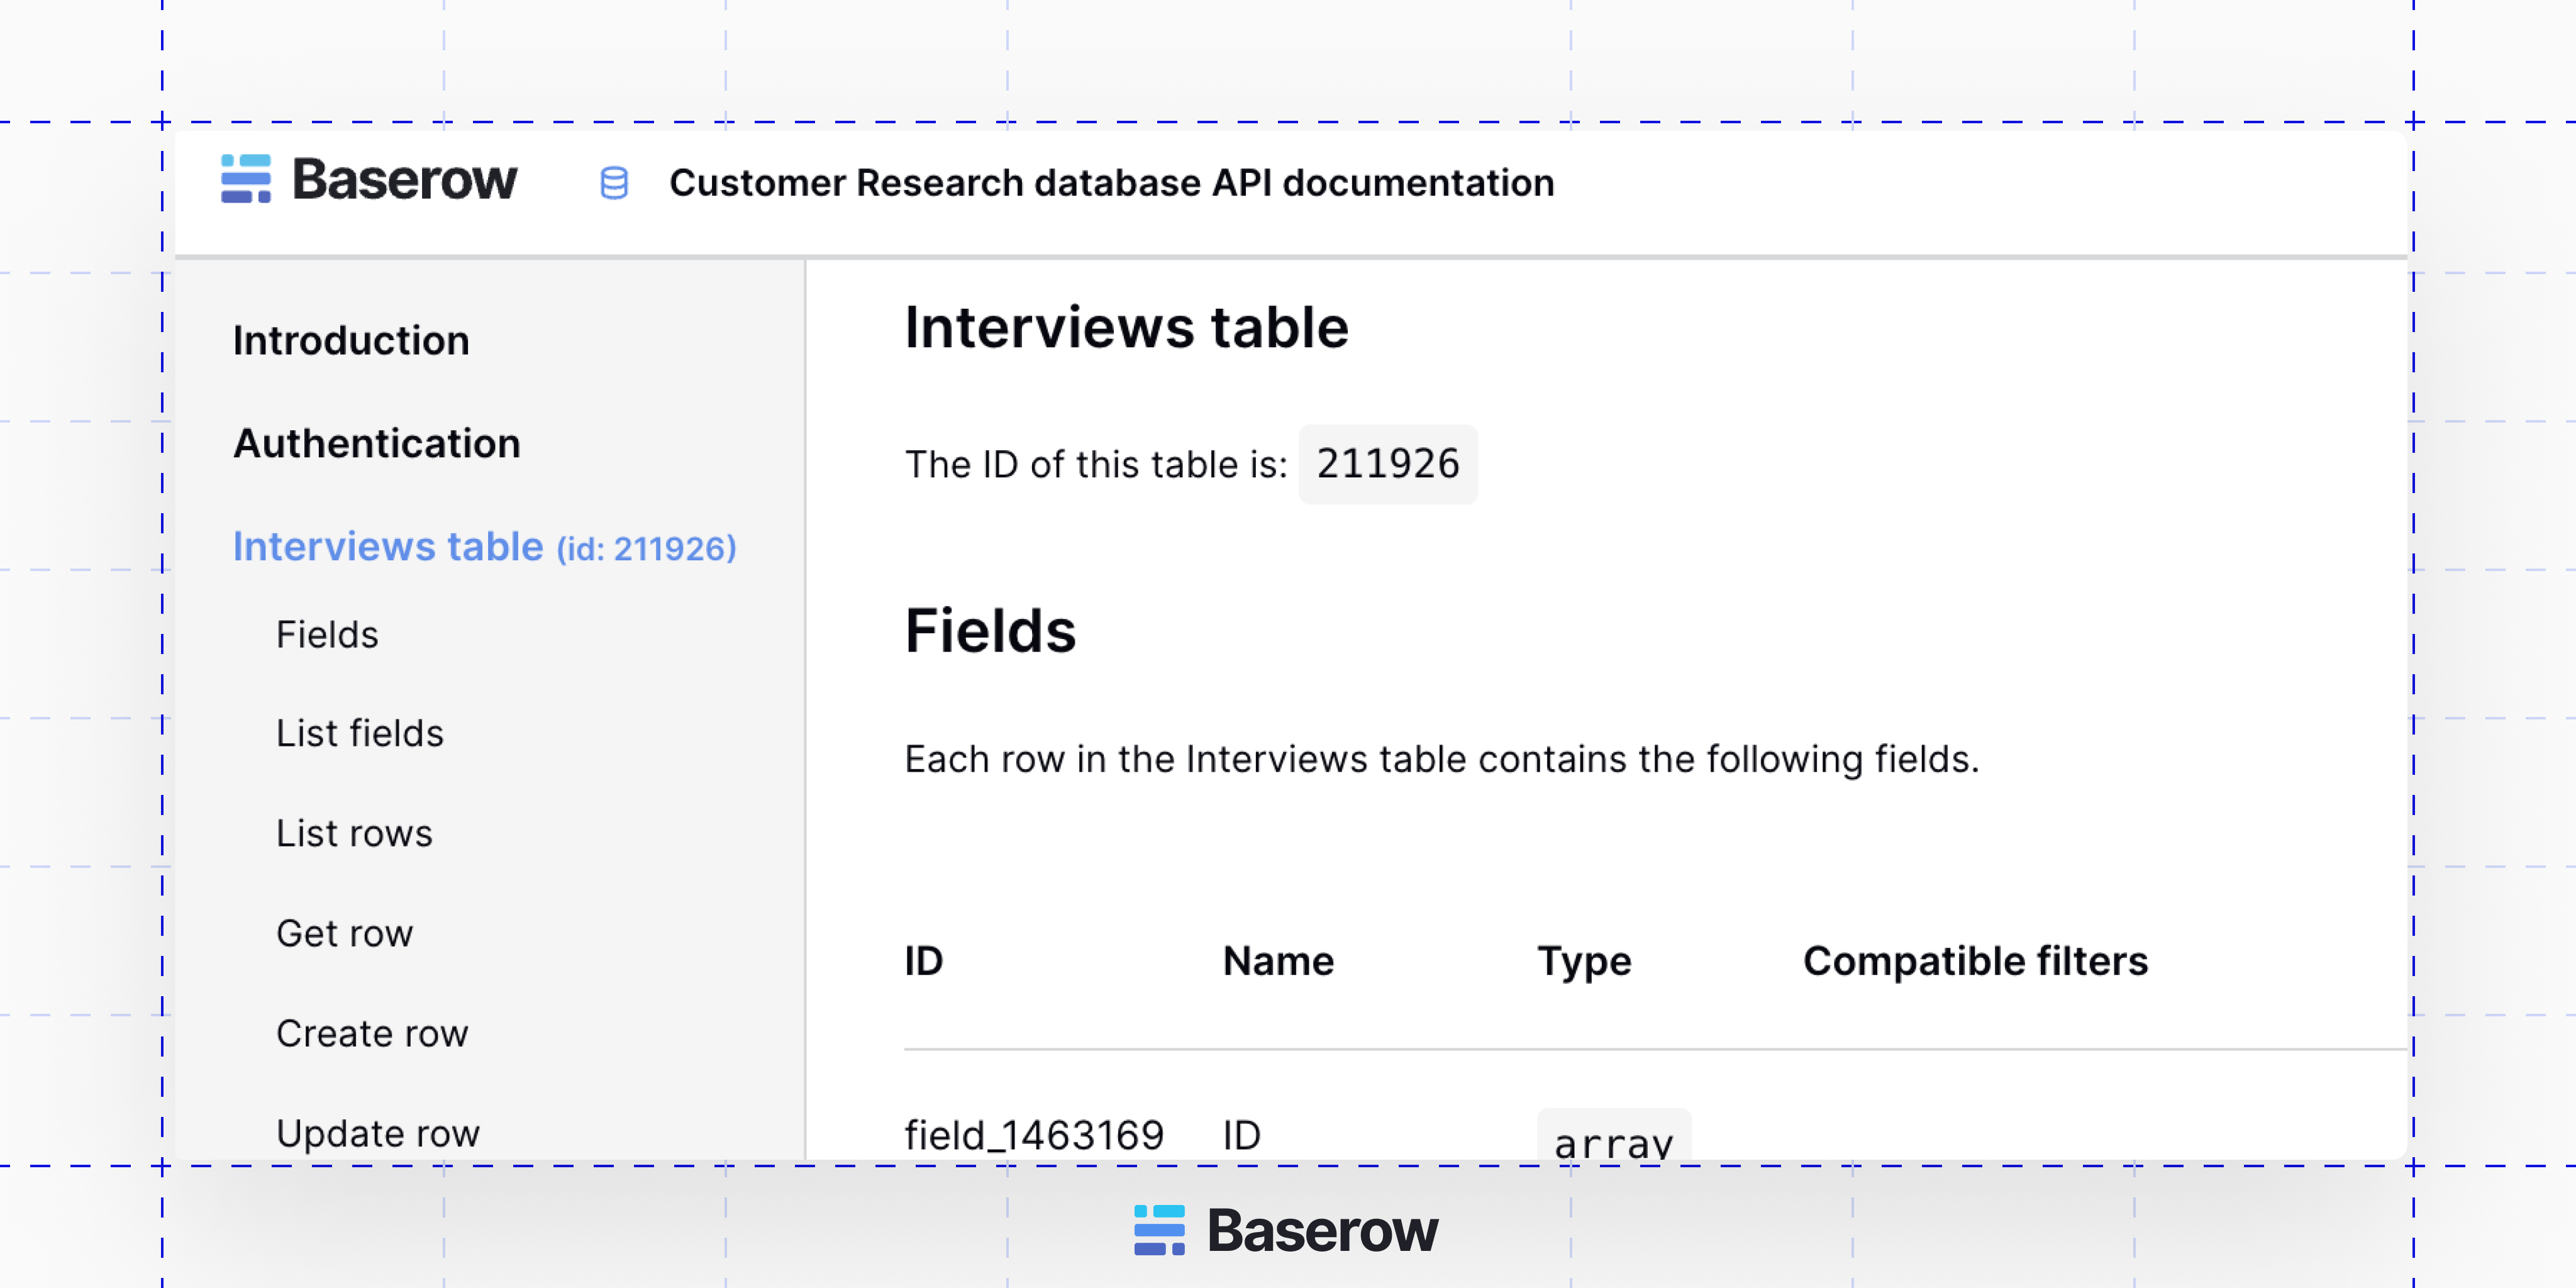
Task: Expand the Fields entry under Interviews table
Action: 327,634
